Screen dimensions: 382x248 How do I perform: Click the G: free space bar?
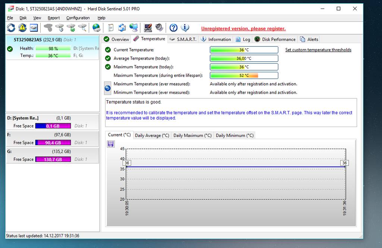53,159
